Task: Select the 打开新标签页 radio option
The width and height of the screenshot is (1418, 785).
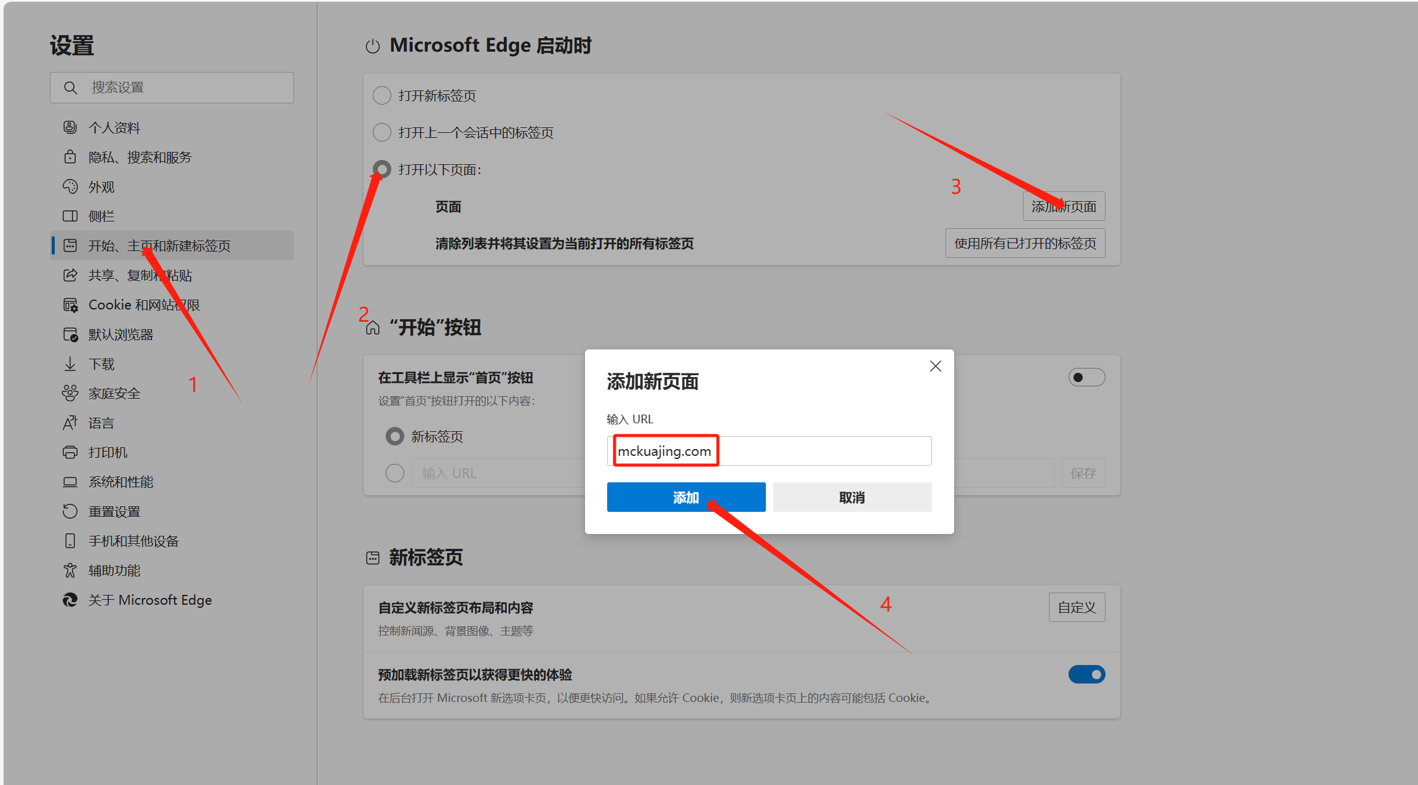Action: pyautogui.click(x=382, y=95)
